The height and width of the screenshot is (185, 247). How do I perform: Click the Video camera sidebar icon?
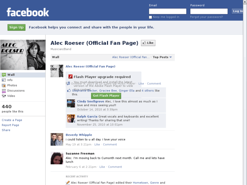point(4,96)
